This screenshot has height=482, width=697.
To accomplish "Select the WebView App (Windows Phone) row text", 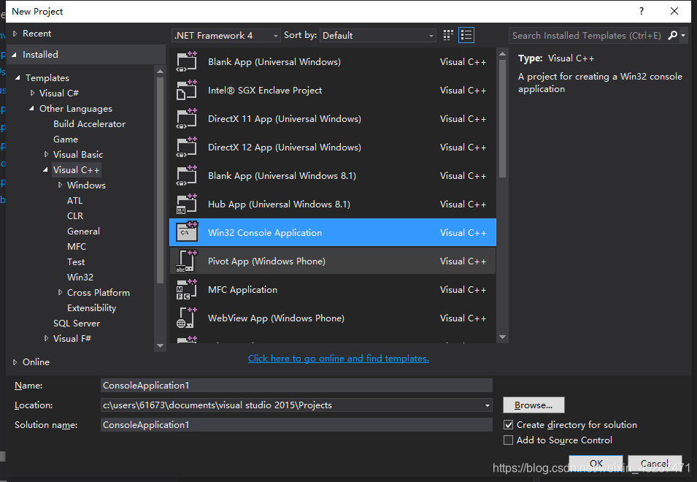I will [276, 318].
